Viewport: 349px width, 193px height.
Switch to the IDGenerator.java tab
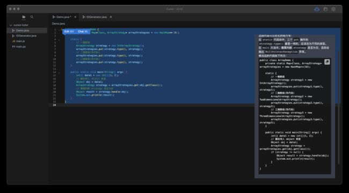point(97,17)
